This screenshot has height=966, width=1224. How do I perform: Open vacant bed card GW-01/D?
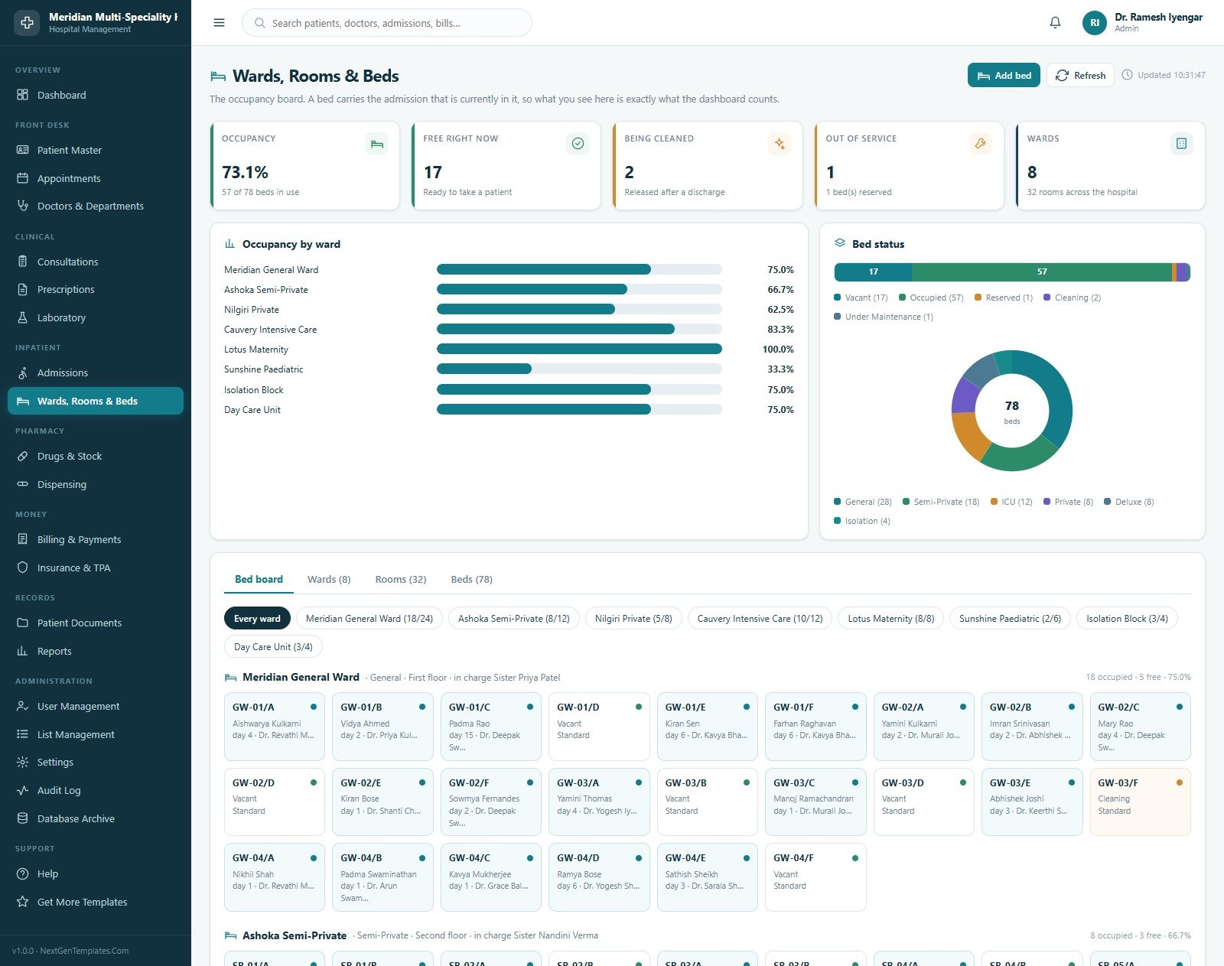599,727
